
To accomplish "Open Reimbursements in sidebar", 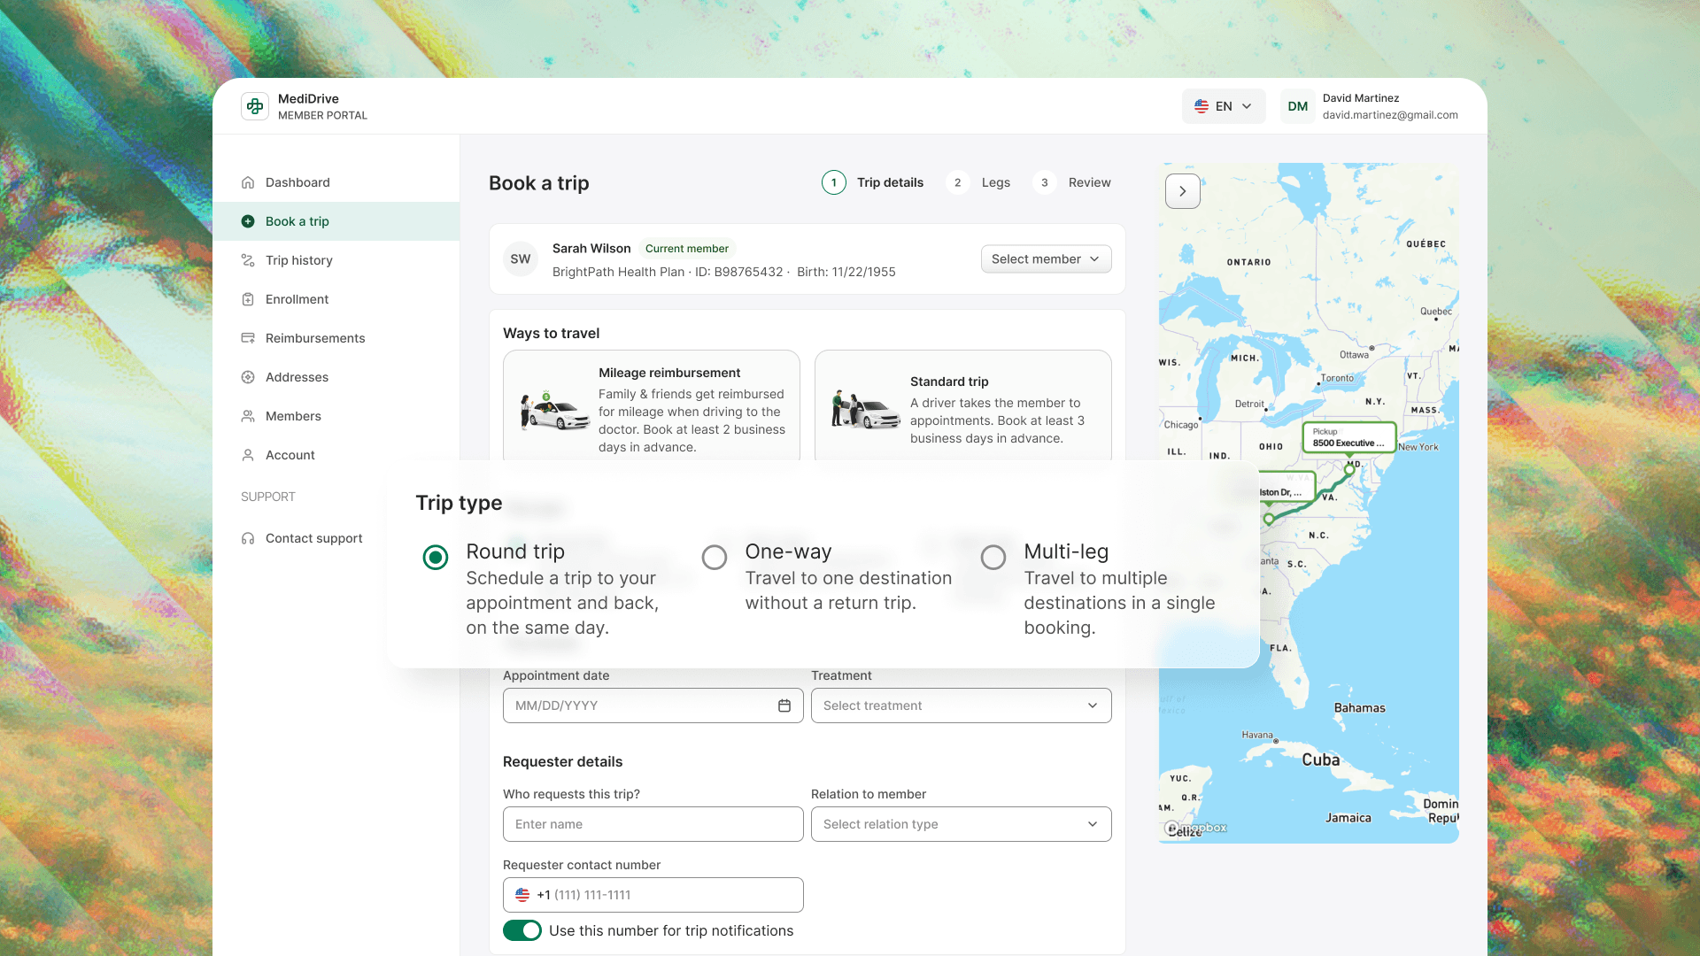I will (x=336, y=338).
